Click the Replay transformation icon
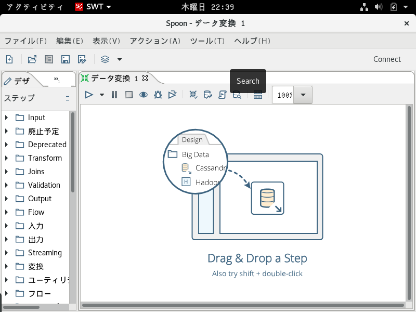This screenshot has height=312, width=416. pos(173,95)
